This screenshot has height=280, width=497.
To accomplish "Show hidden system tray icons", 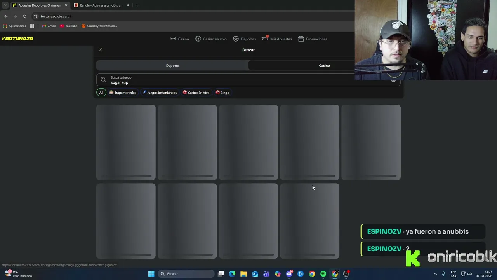I will pos(435,274).
